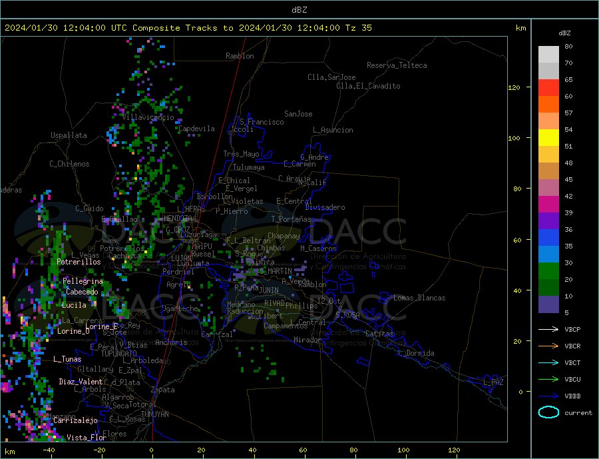Click the C_Chilenos label
Image resolution: width=599 pixels, height=459 pixels.
[x=69, y=164]
